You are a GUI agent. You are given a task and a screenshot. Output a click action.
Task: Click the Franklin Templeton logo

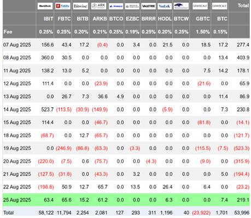(132, 6)
